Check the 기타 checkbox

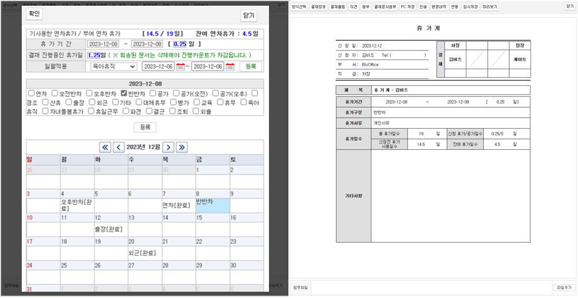(116, 102)
